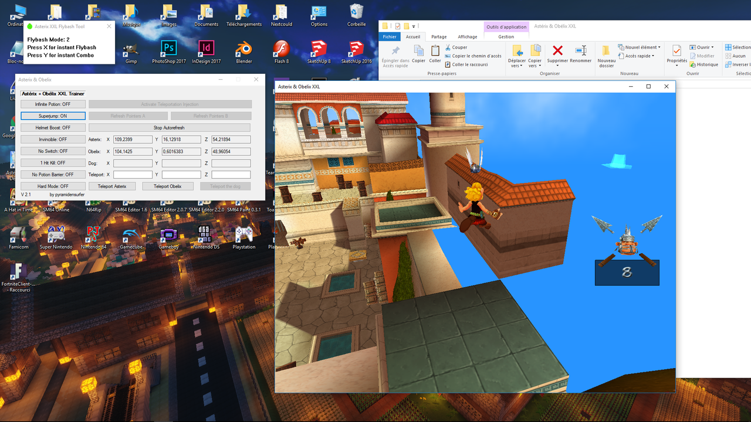Switch to the Partage ribbon tab
Screen dimensions: 751x422
(x=439, y=36)
